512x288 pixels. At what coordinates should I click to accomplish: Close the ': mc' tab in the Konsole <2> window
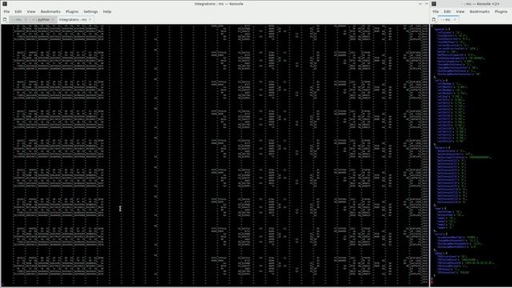[455, 19]
